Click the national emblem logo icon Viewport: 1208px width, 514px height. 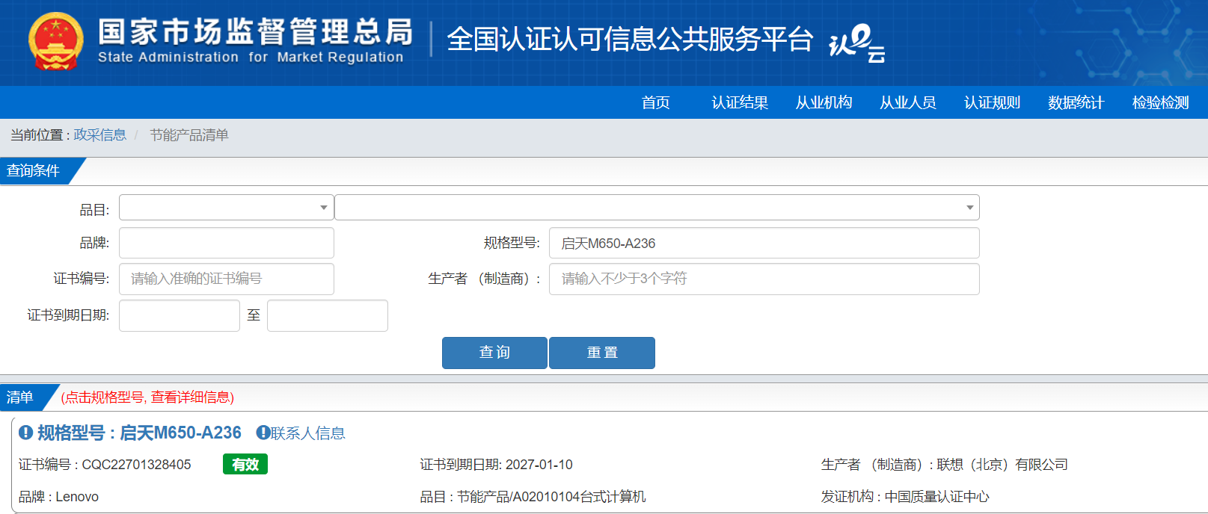[55, 42]
